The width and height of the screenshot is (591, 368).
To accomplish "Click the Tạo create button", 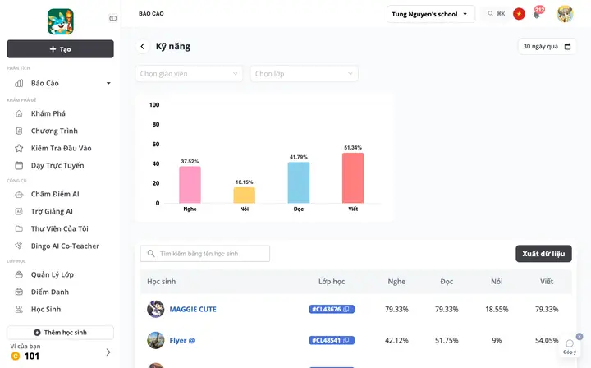I will (60, 49).
